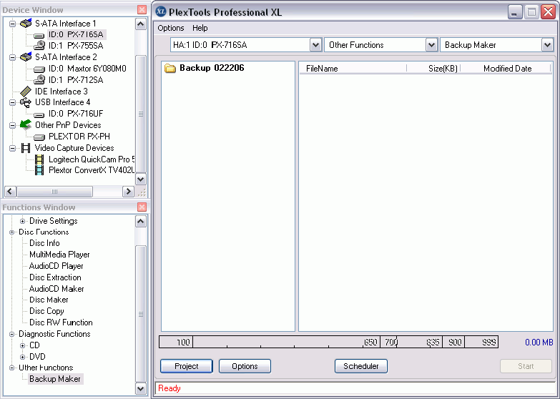The height and width of the screenshot is (399, 560).
Task: Collapse the Video Capture Devices node
Action: pyautogui.click(x=12, y=148)
